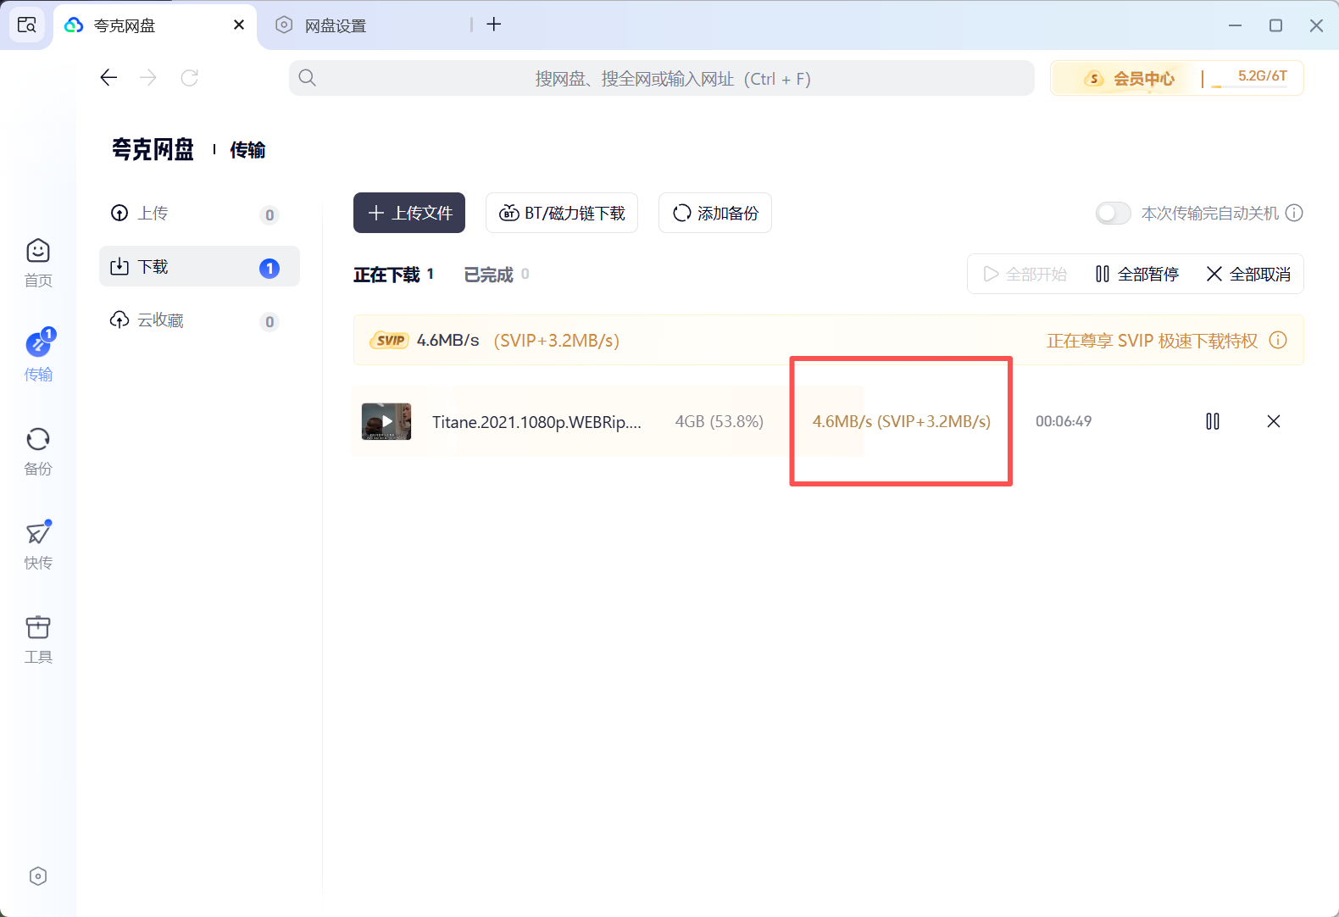The image size is (1339, 917).
Task: Click the back arrow navigation icon
Action: pyautogui.click(x=108, y=78)
